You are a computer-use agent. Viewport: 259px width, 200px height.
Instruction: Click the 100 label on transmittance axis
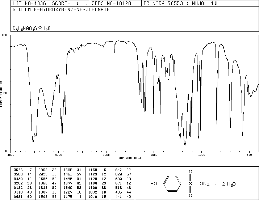pyautogui.click(x=4, y=35)
